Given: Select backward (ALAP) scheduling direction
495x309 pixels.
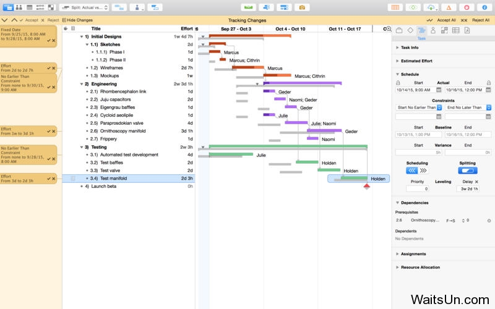Looking at the screenshot, I should point(411,171).
